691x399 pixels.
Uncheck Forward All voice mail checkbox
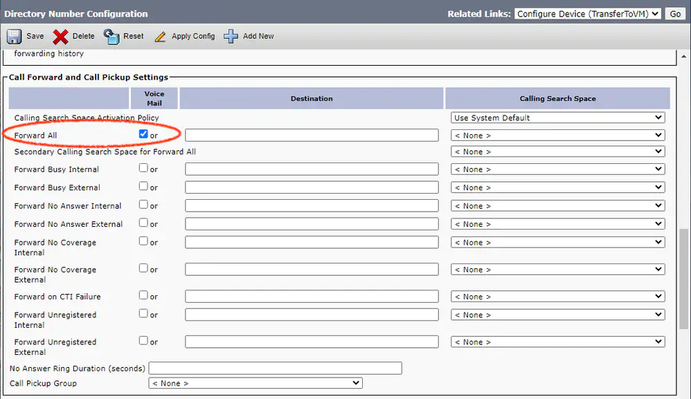coord(143,133)
